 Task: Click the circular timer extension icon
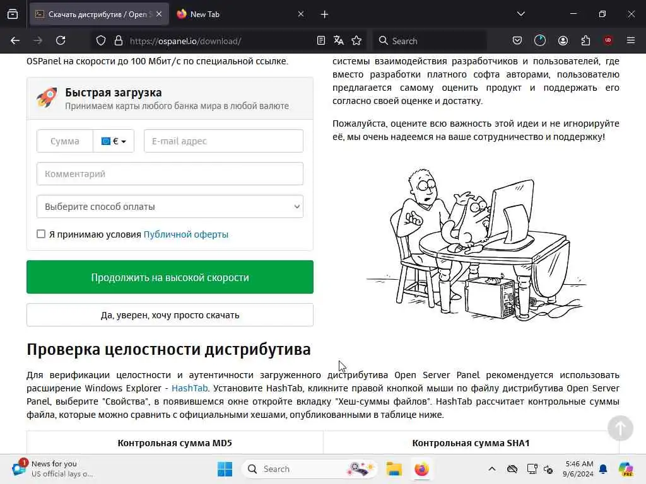pyautogui.click(x=540, y=40)
